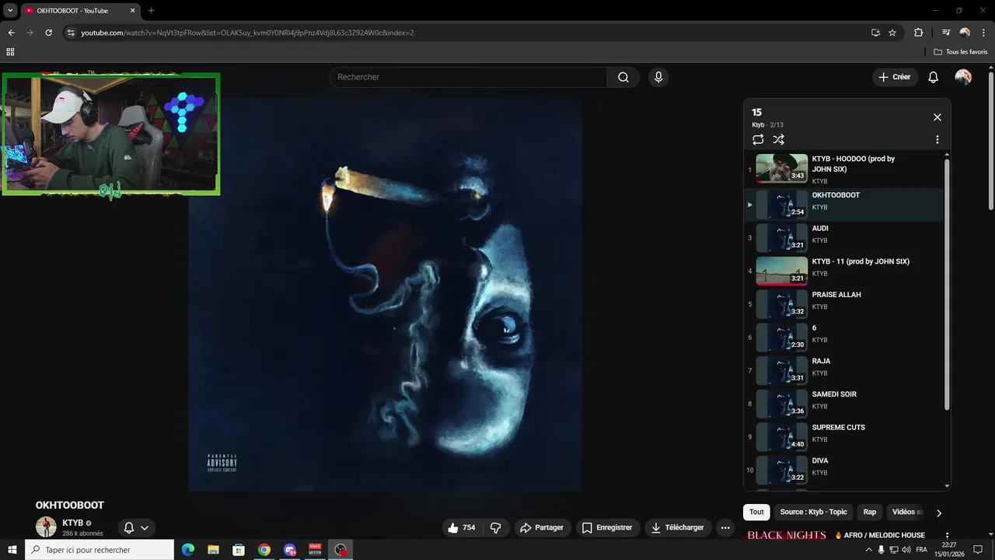Open the Chrome extensions puzzle icon
This screenshot has width=995, height=560.
(x=918, y=33)
